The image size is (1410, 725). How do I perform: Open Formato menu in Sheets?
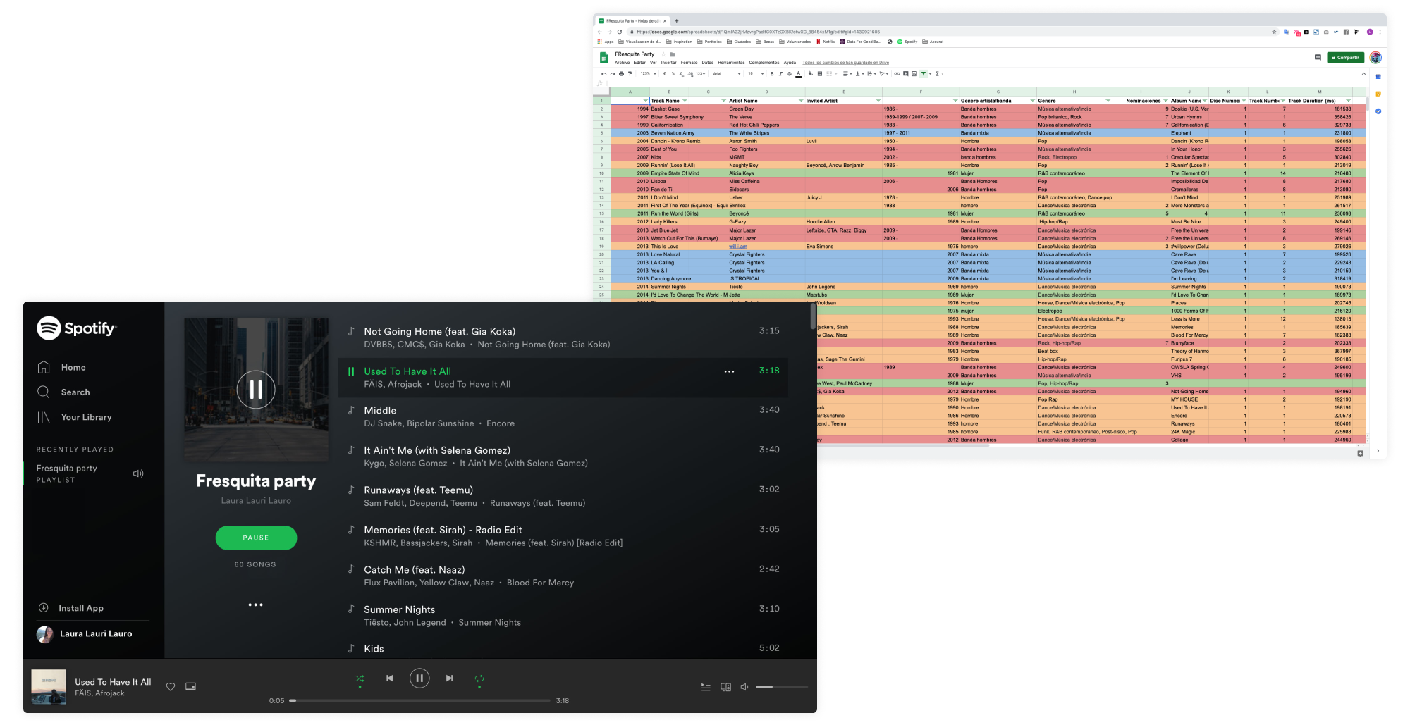click(689, 63)
